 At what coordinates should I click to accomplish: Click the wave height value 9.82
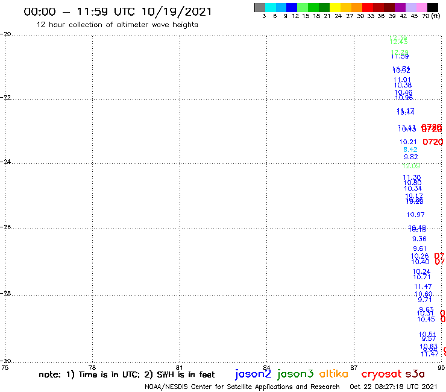point(411,157)
